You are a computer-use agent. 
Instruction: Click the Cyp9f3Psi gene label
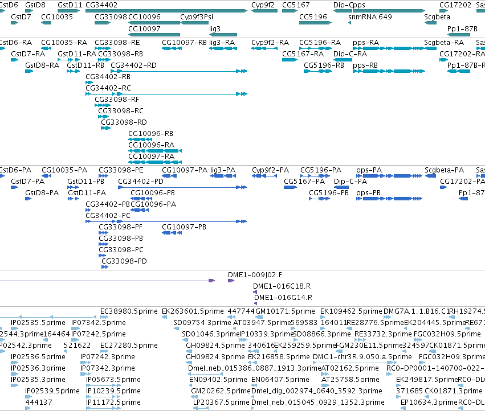click(197, 17)
